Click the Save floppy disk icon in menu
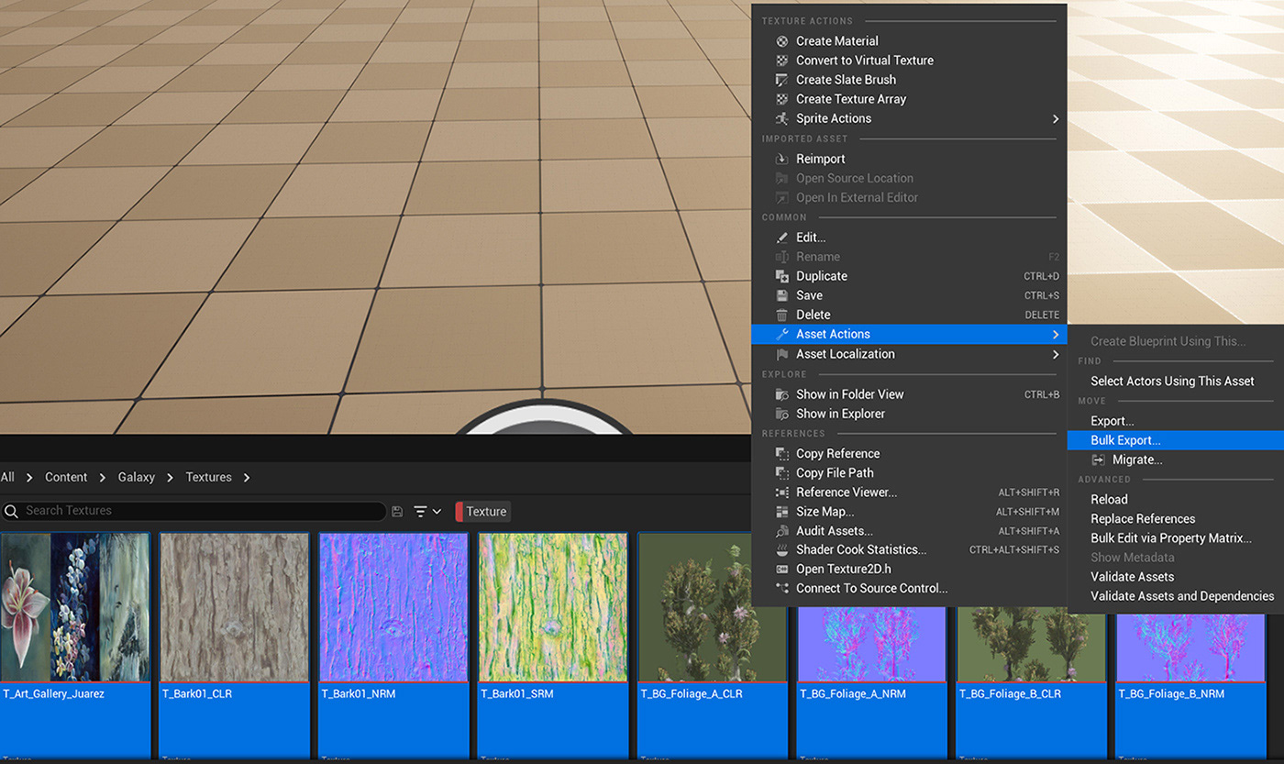The height and width of the screenshot is (764, 1284). point(782,295)
